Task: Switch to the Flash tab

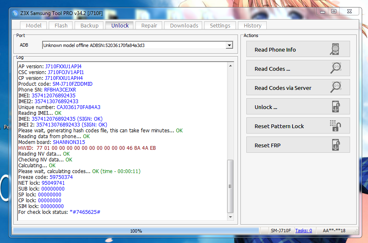Action: (x=61, y=25)
